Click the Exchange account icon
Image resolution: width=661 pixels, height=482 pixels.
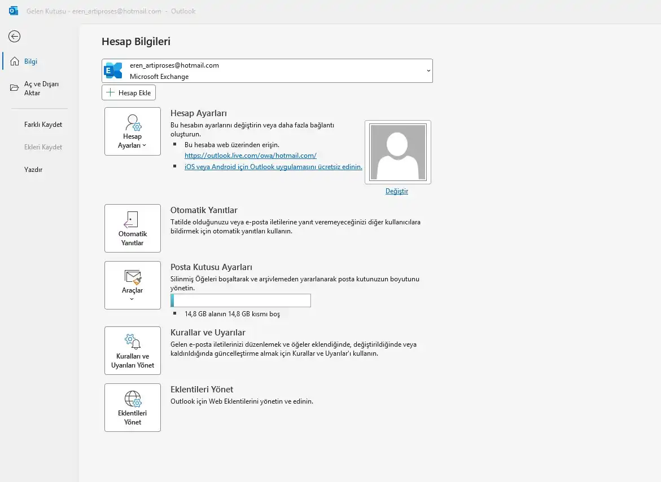[x=113, y=70]
